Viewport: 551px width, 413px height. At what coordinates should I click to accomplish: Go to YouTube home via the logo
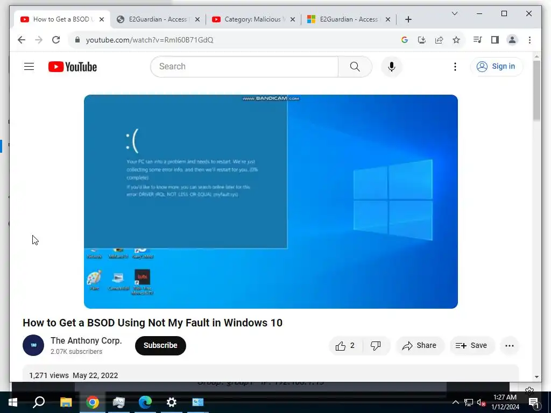pos(73,67)
